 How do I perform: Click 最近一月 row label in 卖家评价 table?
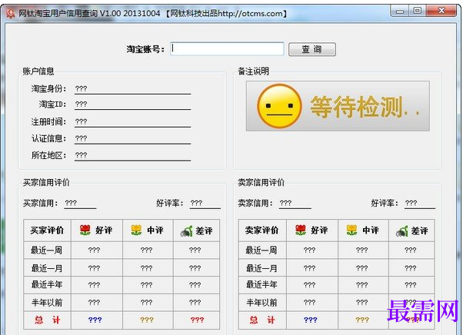click(x=261, y=268)
